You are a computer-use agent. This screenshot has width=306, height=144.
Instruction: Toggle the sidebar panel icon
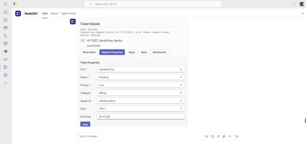[x=15, y=4]
